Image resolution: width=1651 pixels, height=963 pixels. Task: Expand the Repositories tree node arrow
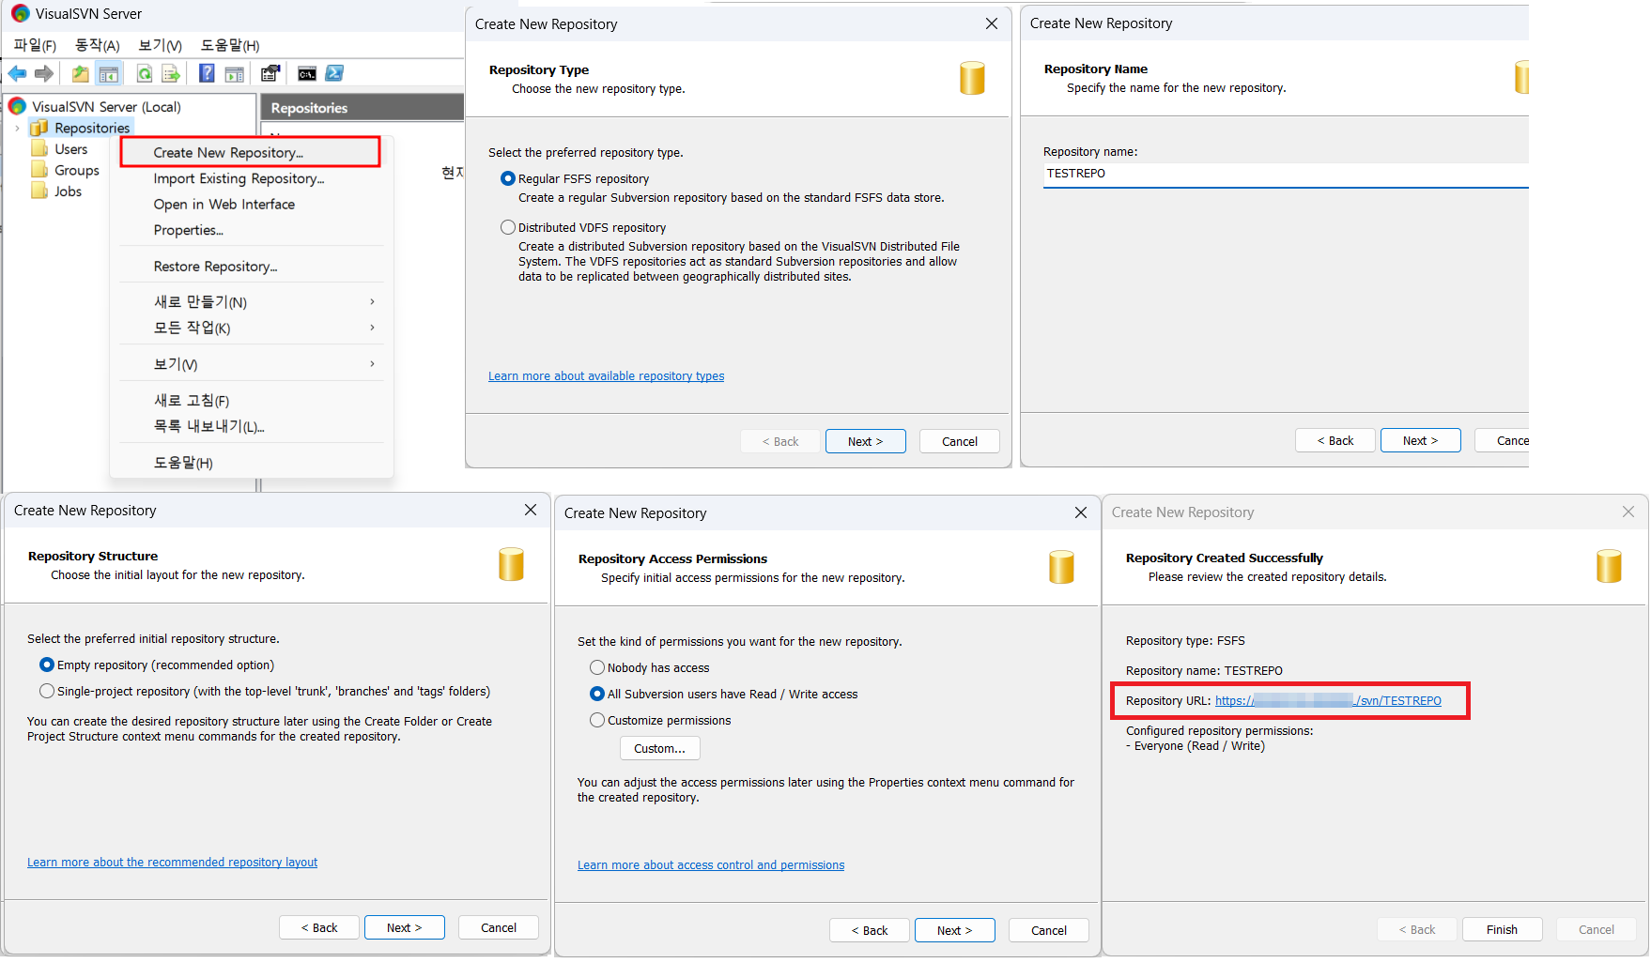pos(17,129)
